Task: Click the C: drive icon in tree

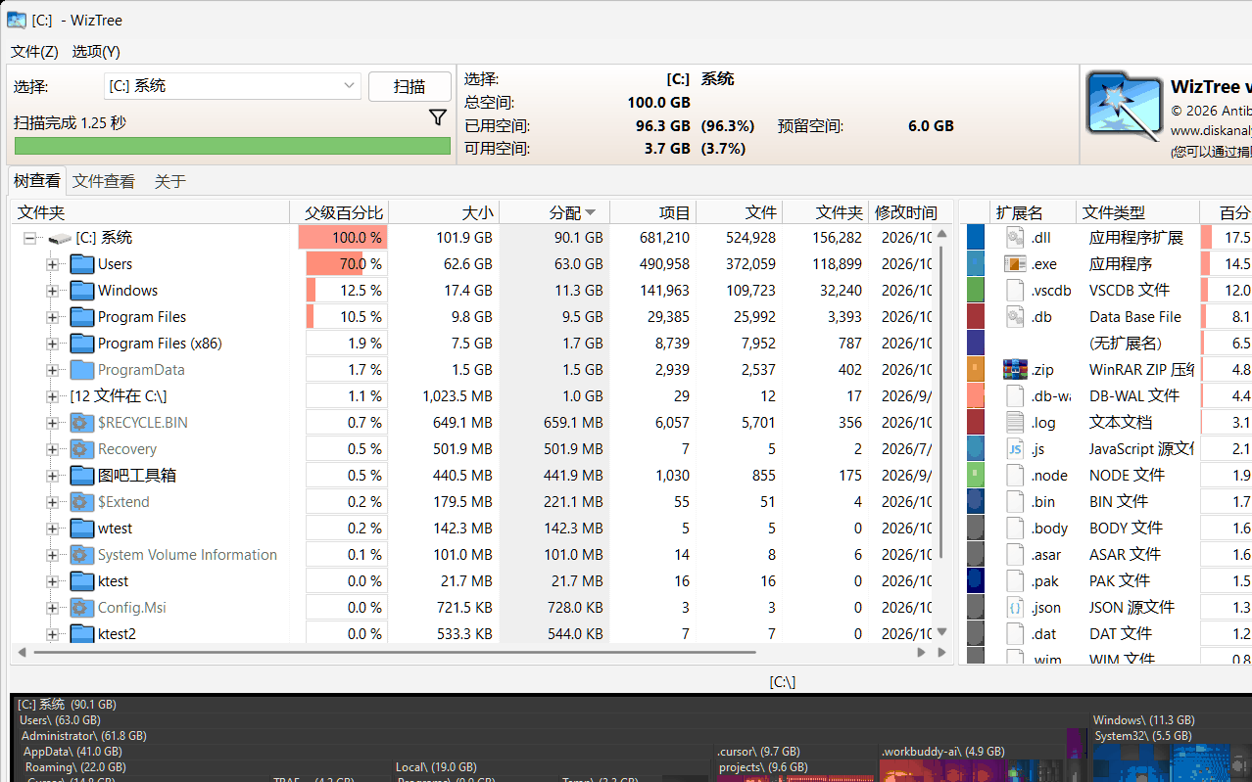Action: point(60,238)
